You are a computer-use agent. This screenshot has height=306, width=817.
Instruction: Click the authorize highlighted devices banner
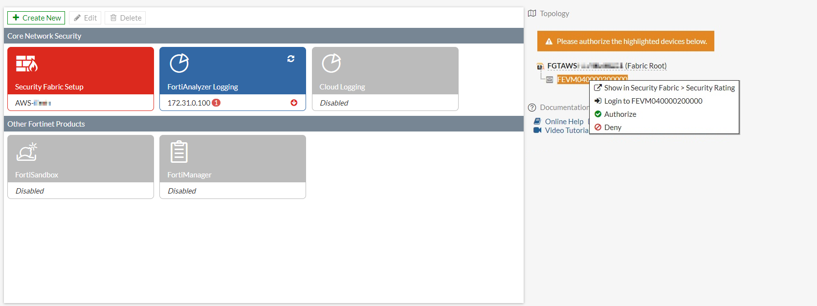(x=626, y=41)
